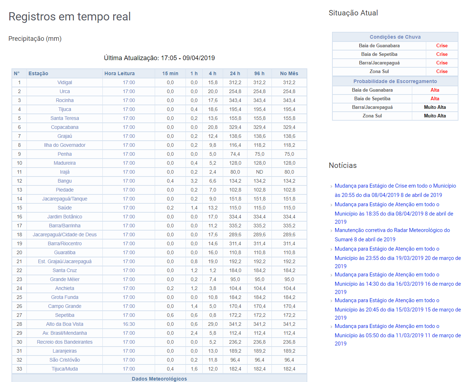Open the Jacarepaguá/Tanque station link
Screen dimensions: 476x382
pyautogui.click(x=64, y=199)
